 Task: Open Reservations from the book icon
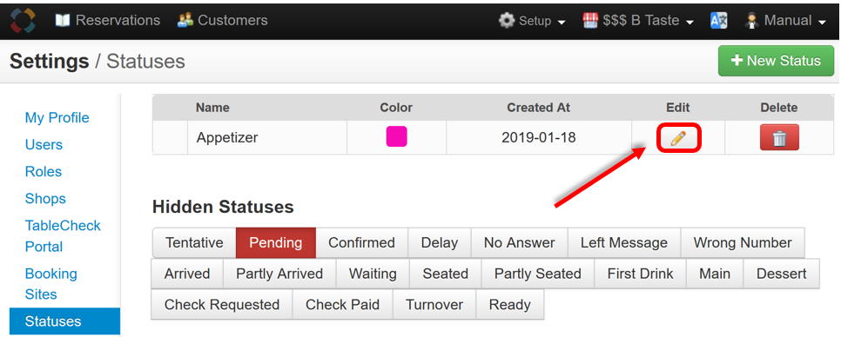tap(63, 20)
